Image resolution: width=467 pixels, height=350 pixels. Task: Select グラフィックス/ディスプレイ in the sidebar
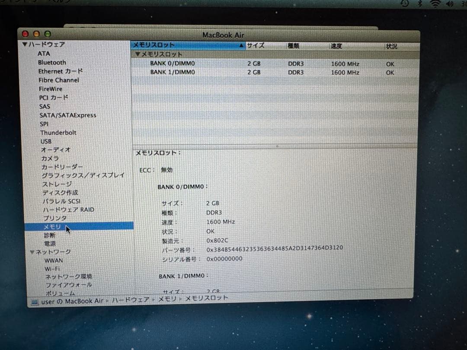[x=82, y=175]
